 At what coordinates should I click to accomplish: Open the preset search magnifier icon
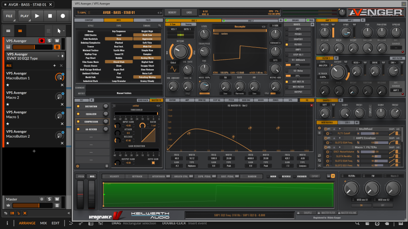[159, 25]
